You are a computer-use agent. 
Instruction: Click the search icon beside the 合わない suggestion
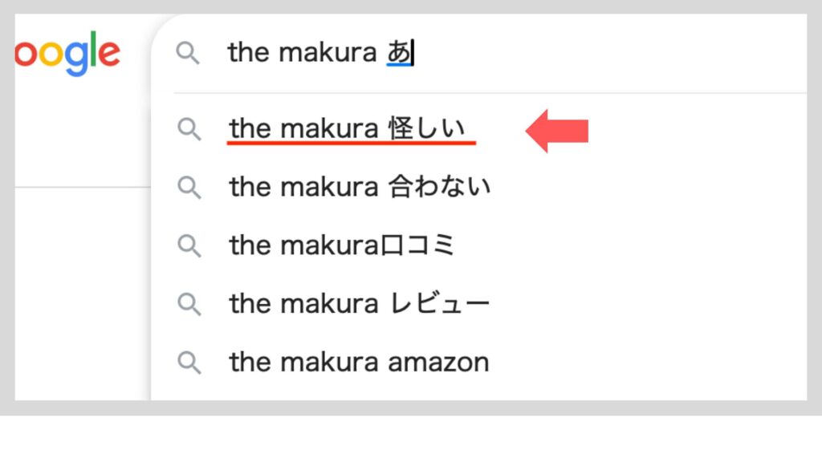pyautogui.click(x=189, y=188)
